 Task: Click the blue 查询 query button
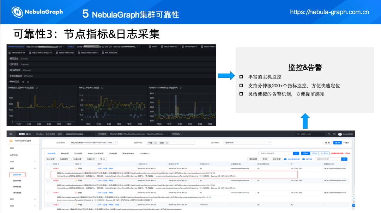(x=337, y=143)
